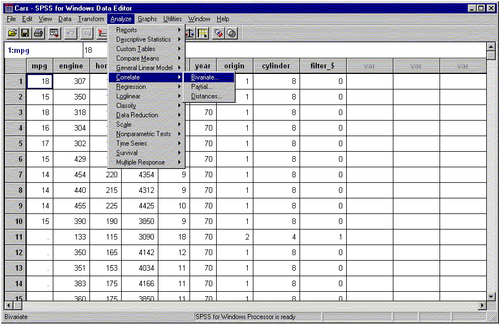Open the Edit menu
The width and height of the screenshot is (499, 324).
[x=27, y=19]
